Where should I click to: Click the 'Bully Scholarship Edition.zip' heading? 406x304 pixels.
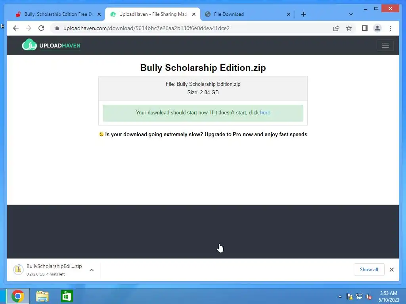[203, 68]
